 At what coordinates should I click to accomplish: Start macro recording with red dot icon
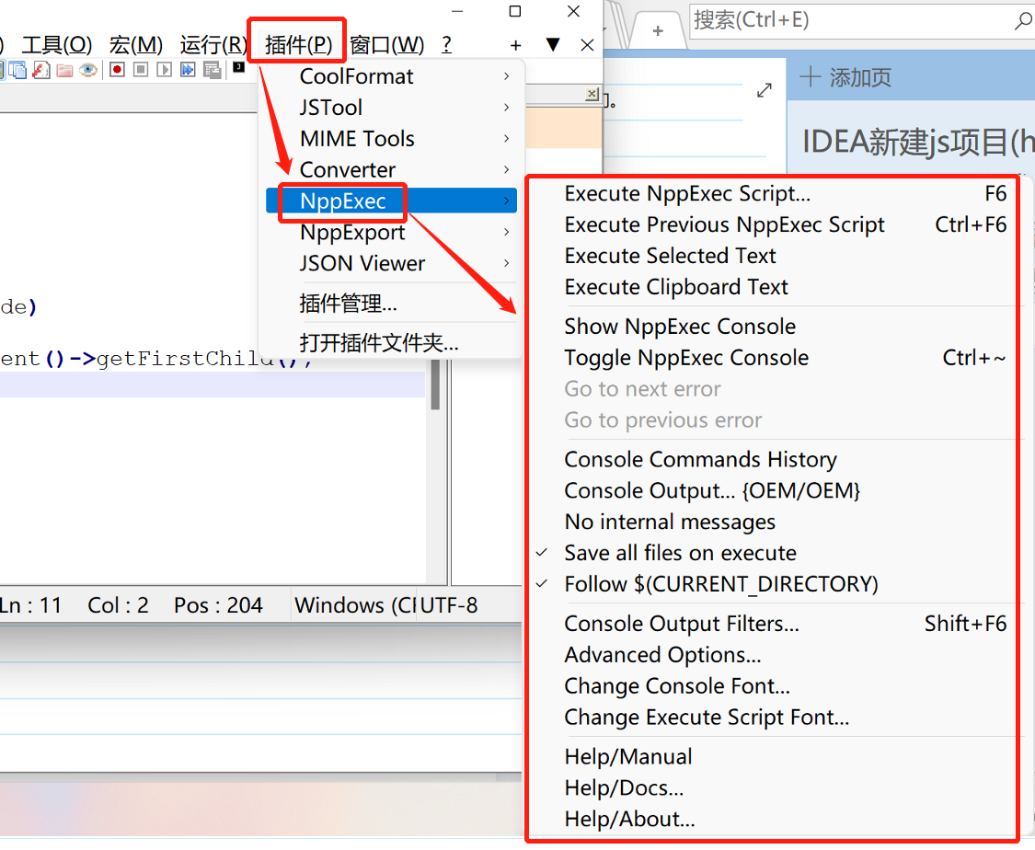point(117,69)
